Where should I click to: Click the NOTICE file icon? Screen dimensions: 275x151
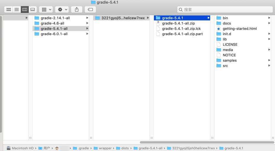[x=218, y=55]
